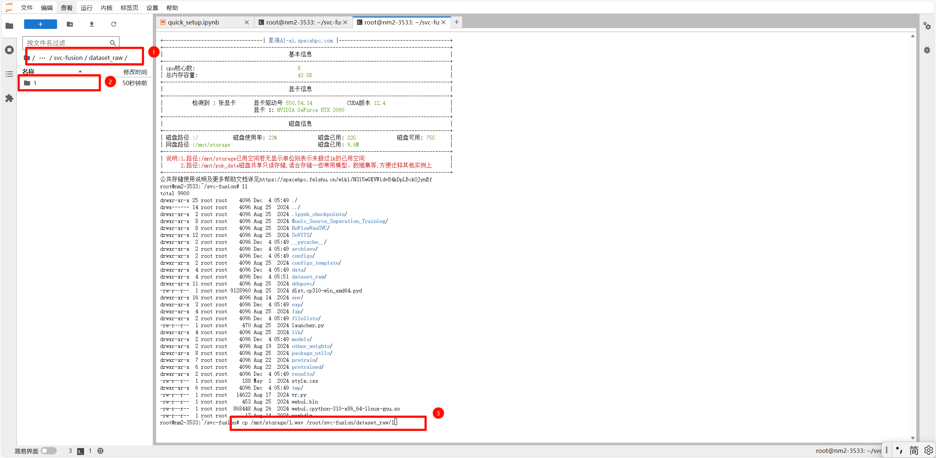The height and width of the screenshot is (458, 936).
Task: Open the file browser sidebar folder icon
Action: tap(10, 26)
